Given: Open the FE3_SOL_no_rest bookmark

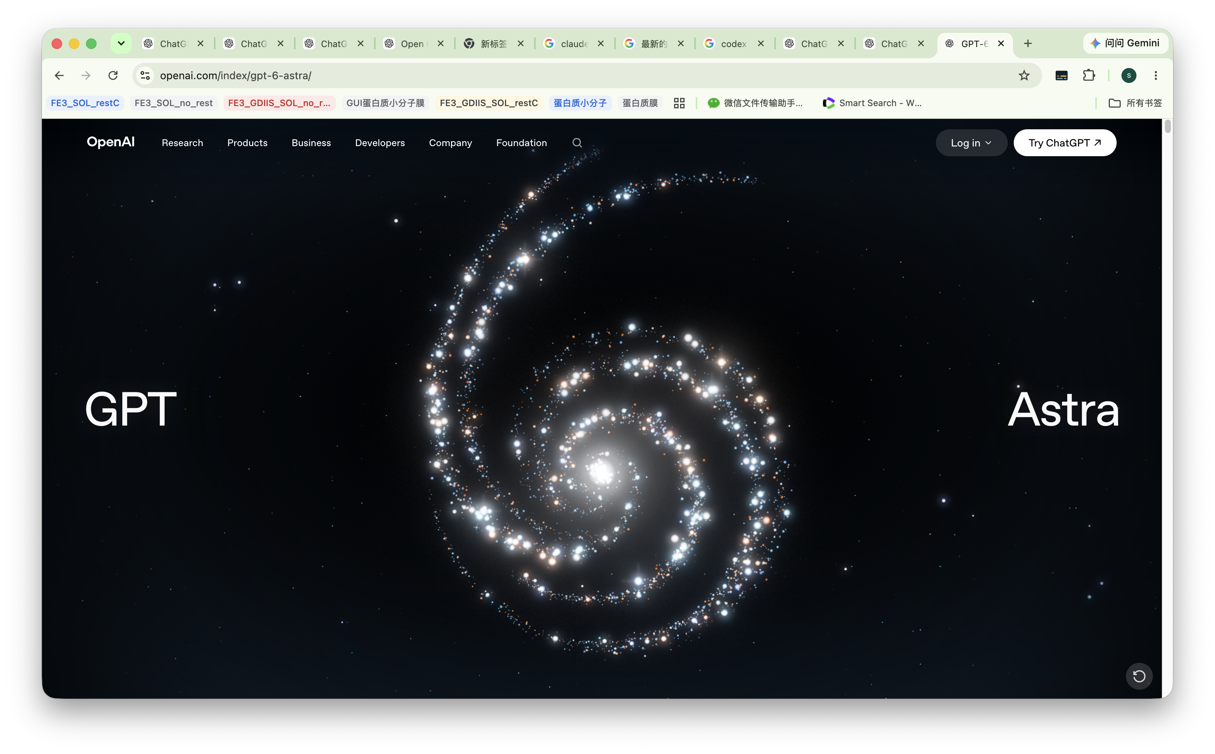Looking at the screenshot, I should point(173,103).
